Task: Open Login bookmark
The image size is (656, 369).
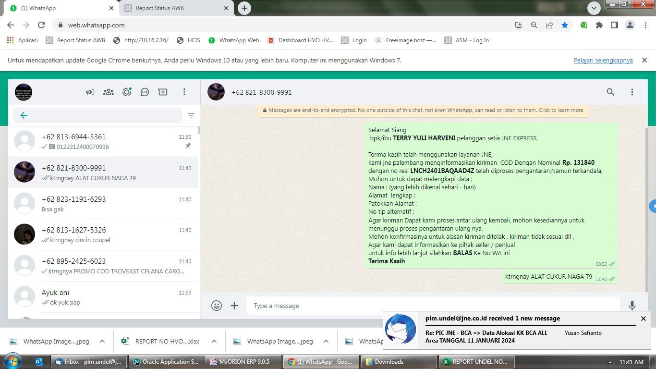Action: tap(354, 40)
